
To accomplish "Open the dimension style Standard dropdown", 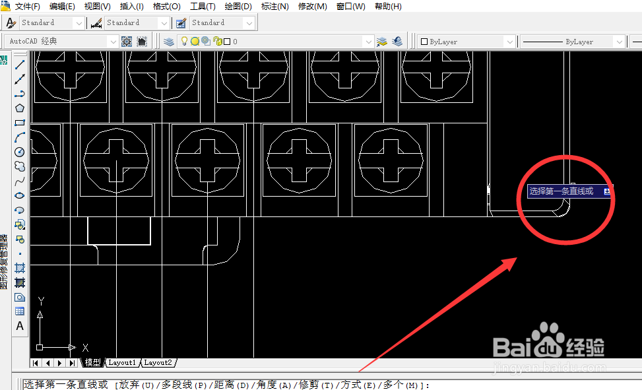I will 164,23.
